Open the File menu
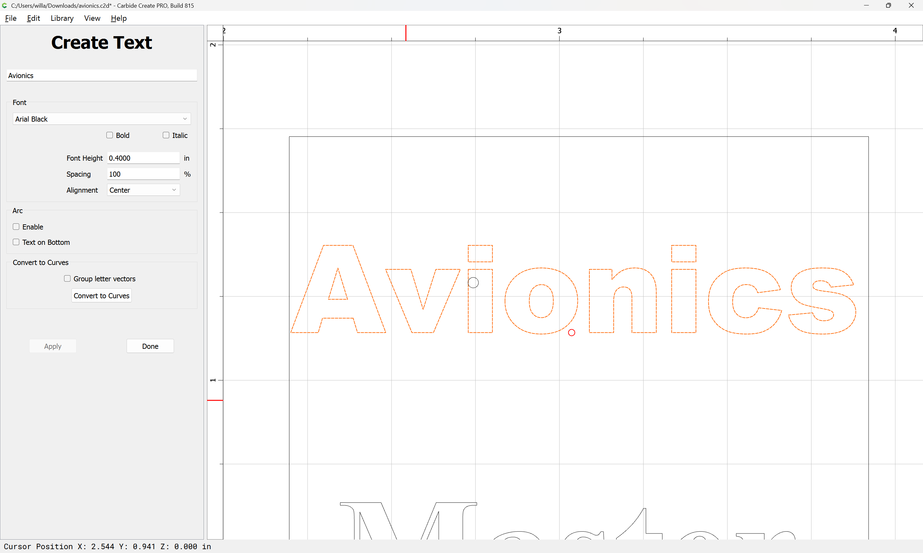Viewport: 923px width, 553px height. (11, 18)
